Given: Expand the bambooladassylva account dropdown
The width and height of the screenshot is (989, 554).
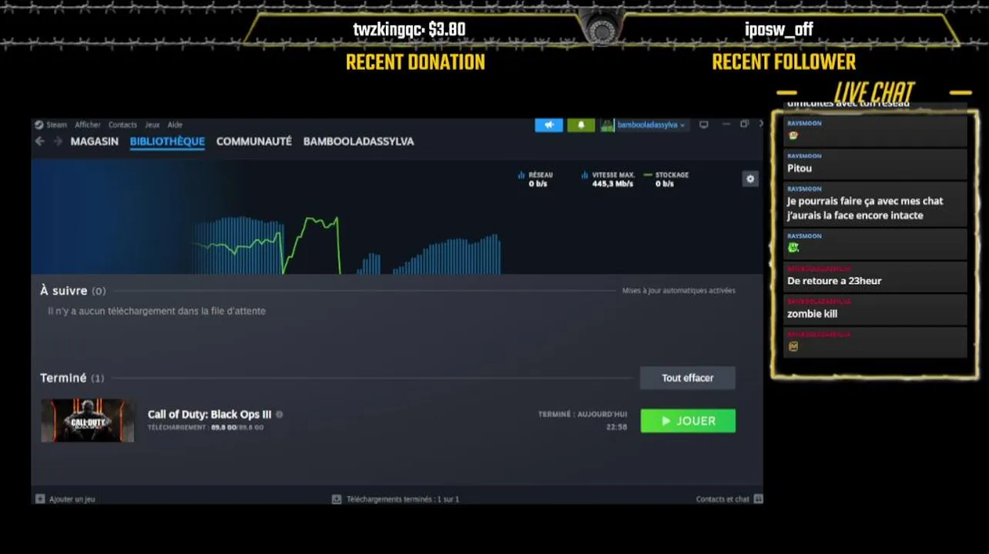Looking at the screenshot, I should 651,125.
